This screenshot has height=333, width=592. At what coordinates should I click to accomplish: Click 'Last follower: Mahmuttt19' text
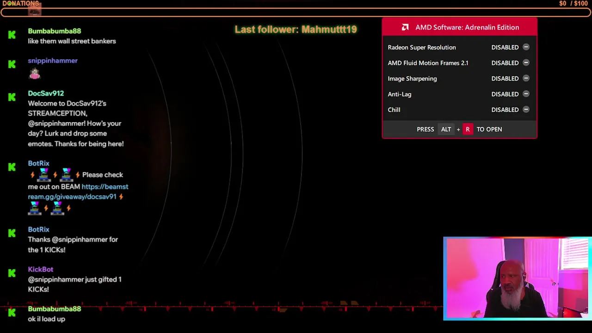pos(296,29)
